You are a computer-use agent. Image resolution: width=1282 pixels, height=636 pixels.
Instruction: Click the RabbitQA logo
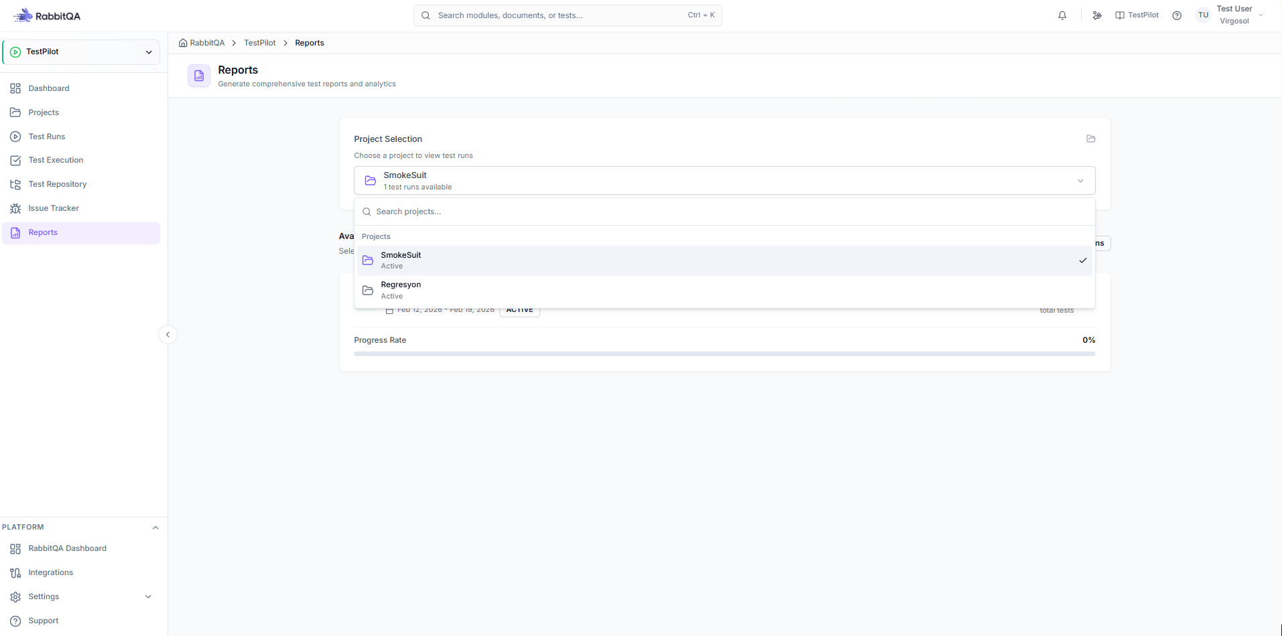(x=48, y=15)
